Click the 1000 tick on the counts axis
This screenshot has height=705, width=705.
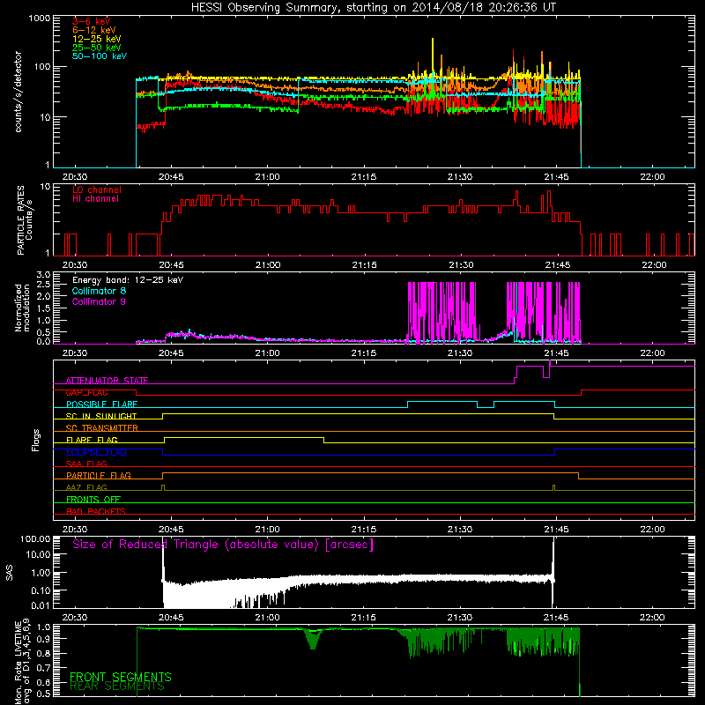(39, 19)
